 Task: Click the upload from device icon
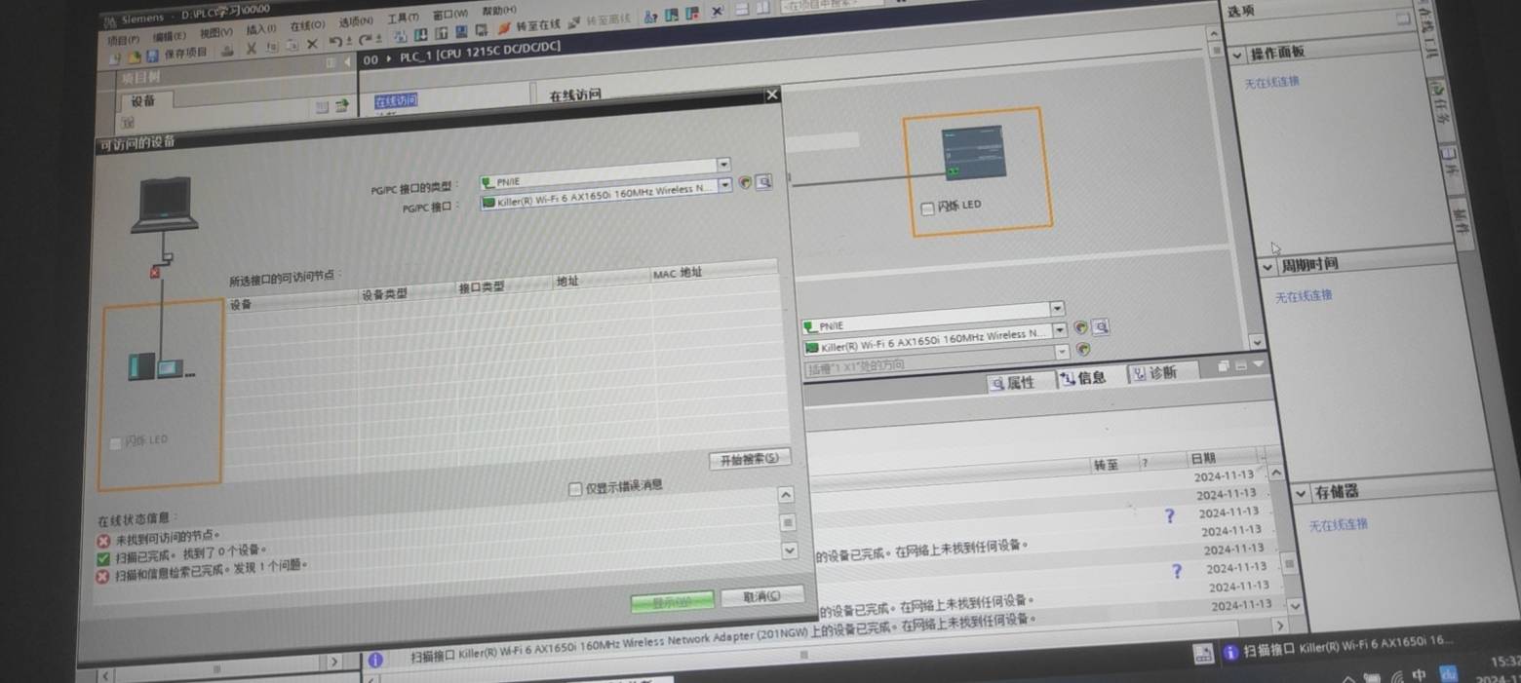441,33
